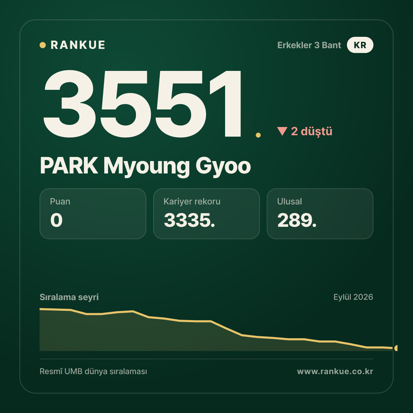The height and width of the screenshot is (413, 413).
Task: Click the latest data point on chart
Action: [396, 348]
